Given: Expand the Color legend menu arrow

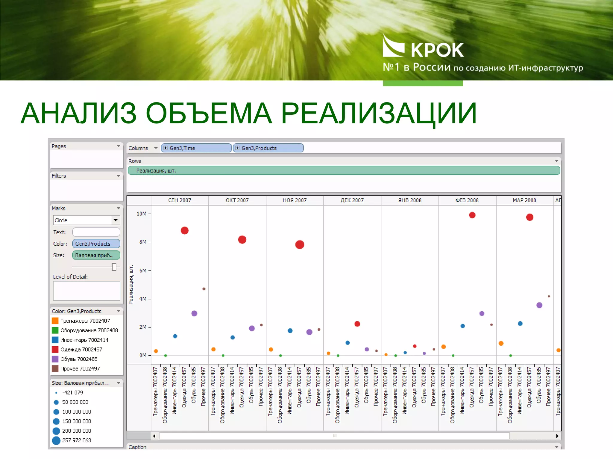Looking at the screenshot, I should click(x=119, y=311).
